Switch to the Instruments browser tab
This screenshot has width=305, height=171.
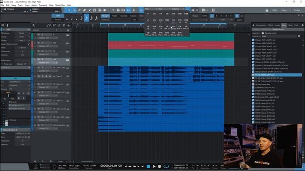[261, 25]
